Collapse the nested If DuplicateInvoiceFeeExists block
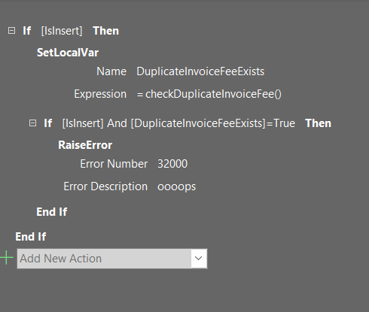The width and height of the screenshot is (369, 312). (x=32, y=123)
